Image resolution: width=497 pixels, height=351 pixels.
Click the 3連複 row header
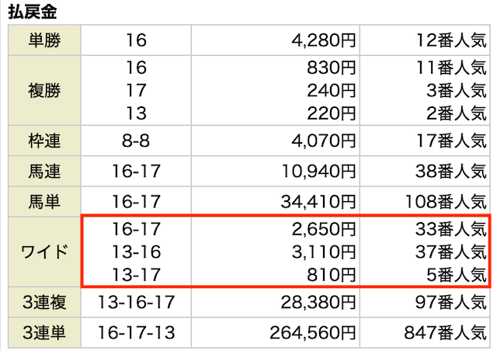tap(44, 302)
